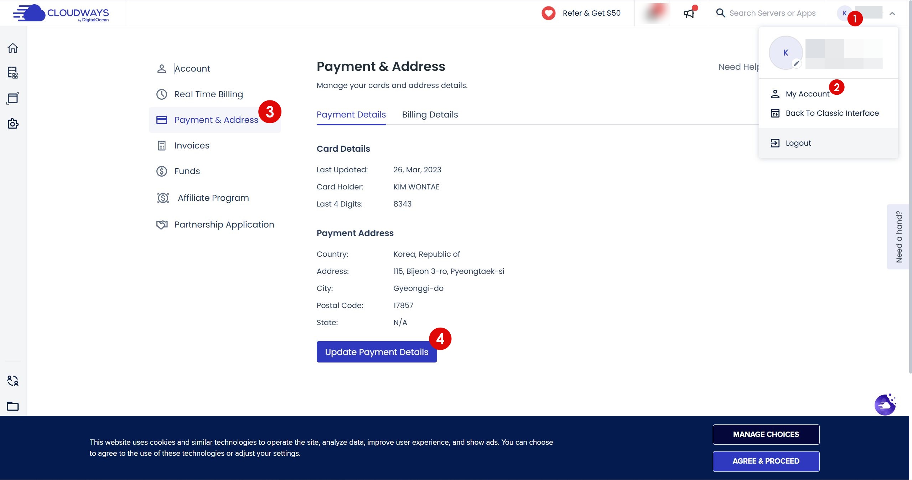Click the Search Servers or Apps field
This screenshot has width=912, height=480.
772,13
